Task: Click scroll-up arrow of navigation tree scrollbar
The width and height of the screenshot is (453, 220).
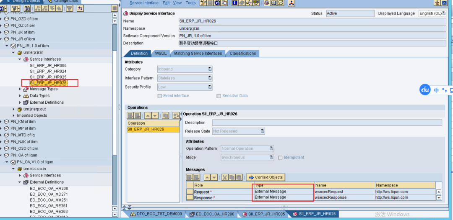Action: pyautogui.click(x=115, y=15)
